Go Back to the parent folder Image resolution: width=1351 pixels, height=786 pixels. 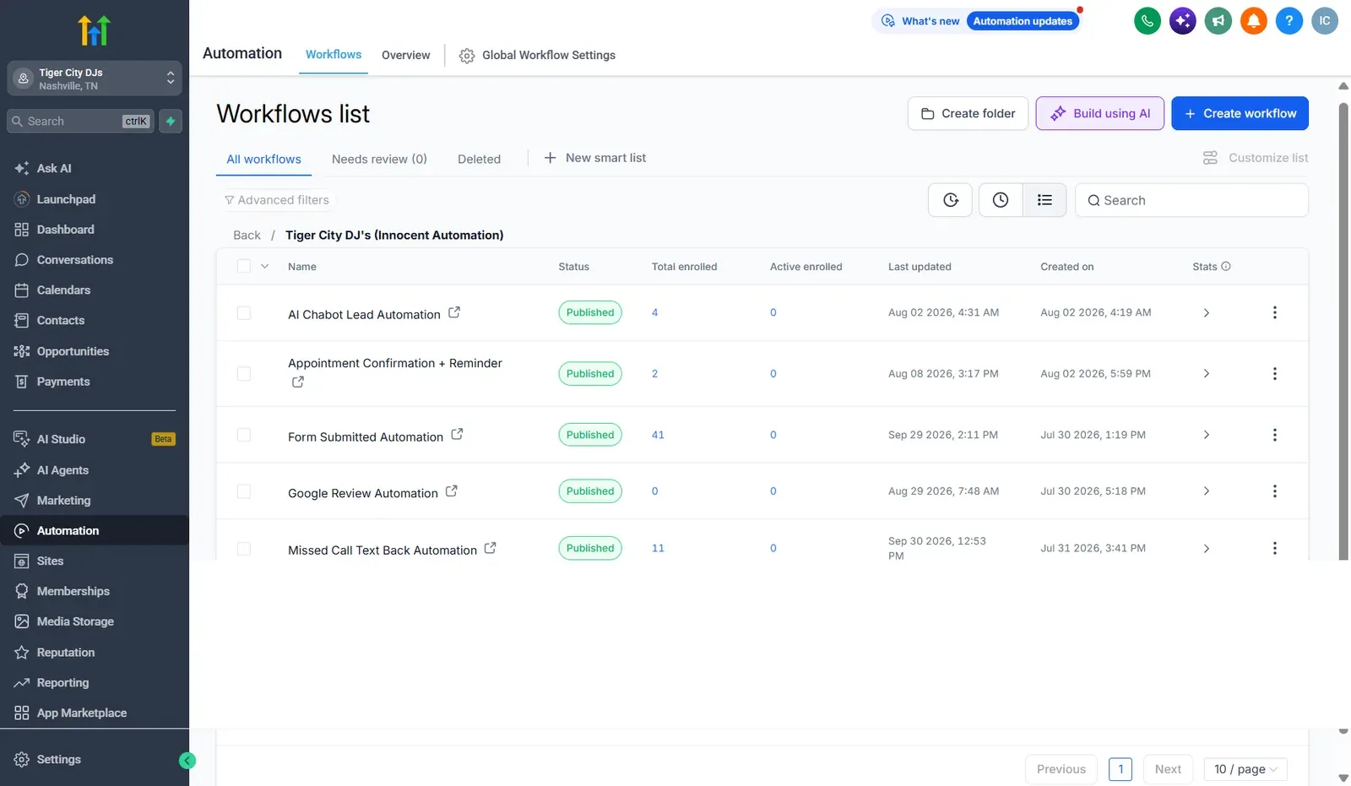[247, 236]
